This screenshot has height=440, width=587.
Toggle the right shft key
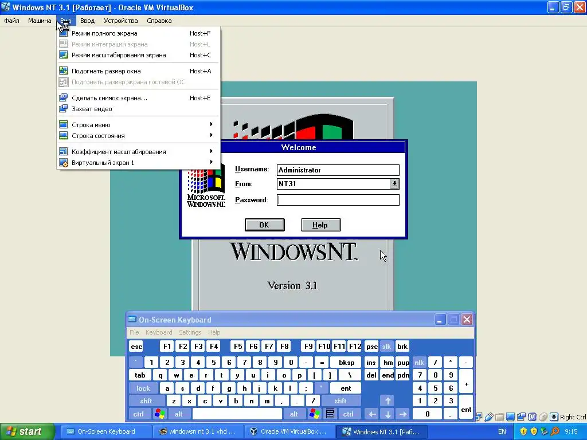pos(341,401)
